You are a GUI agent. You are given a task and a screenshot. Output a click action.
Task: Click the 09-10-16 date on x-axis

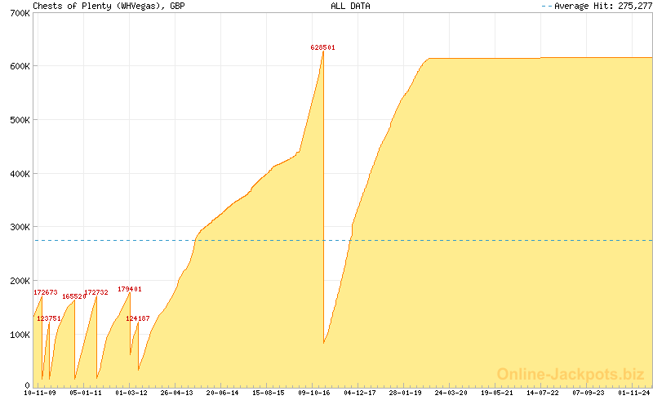tap(314, 393)
